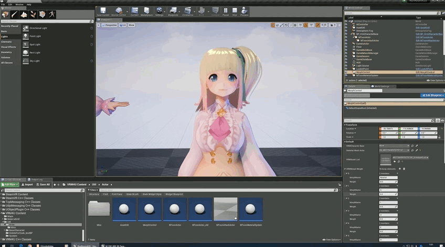
Task: Open the Marketplace from the toolbar
Action: coord(146,11)
